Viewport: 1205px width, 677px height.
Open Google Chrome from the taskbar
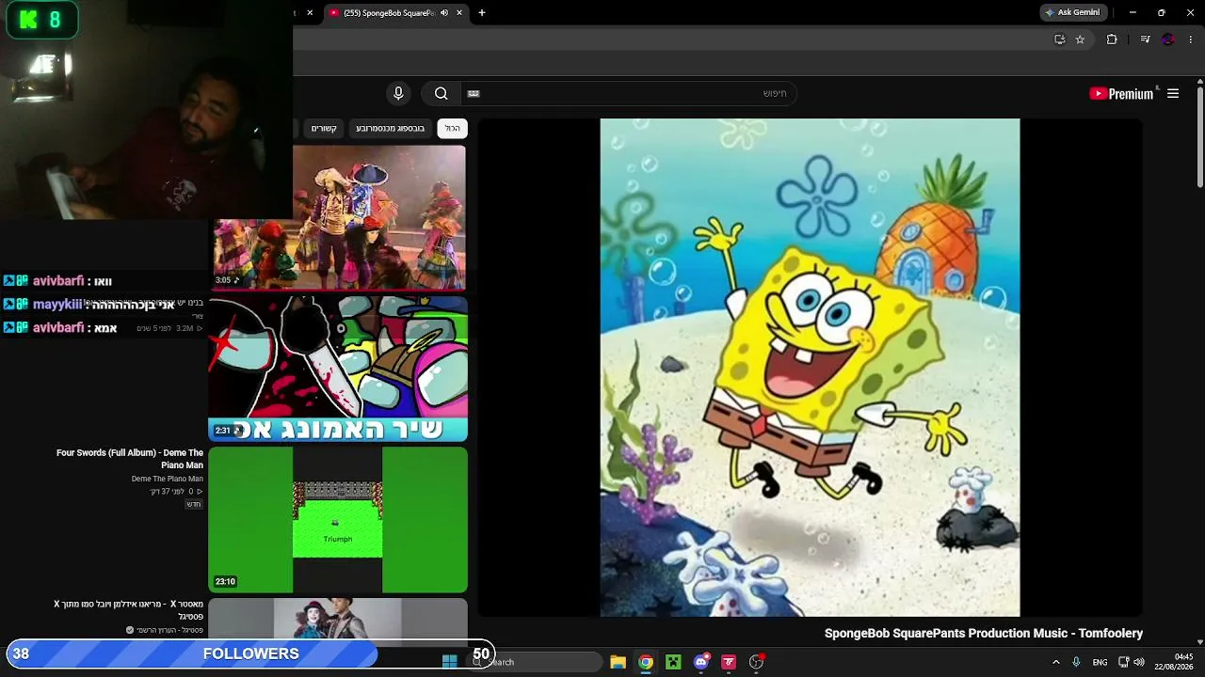click(x=646, y=662)
